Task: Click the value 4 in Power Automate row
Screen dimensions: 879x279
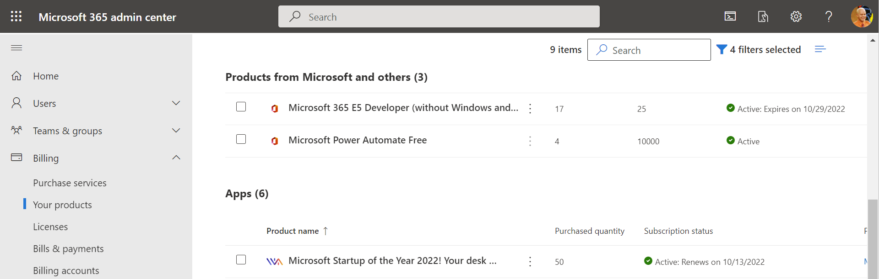Action: tap(557, 142)
